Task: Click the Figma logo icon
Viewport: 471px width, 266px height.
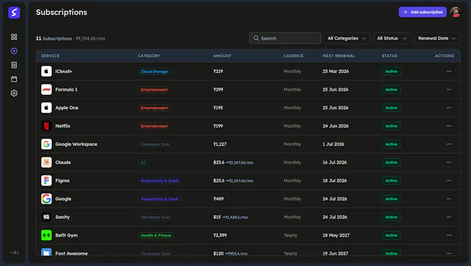Action: coord(47,181)
